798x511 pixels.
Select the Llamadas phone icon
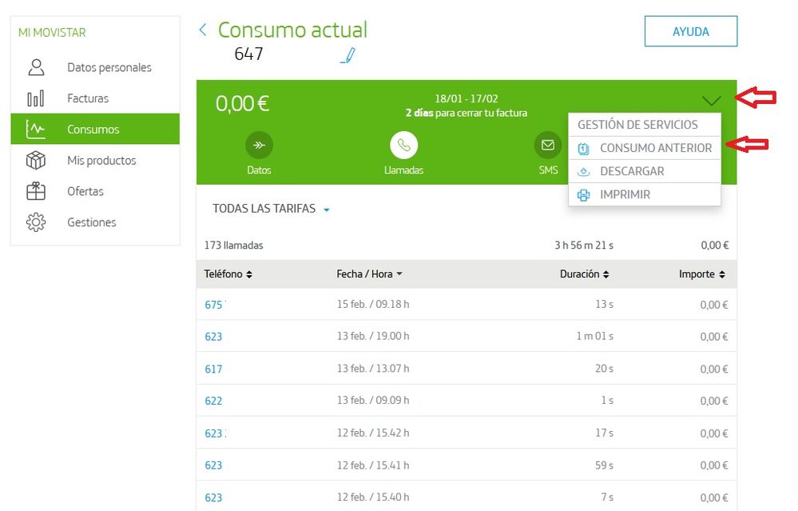(x=403, y=146)
